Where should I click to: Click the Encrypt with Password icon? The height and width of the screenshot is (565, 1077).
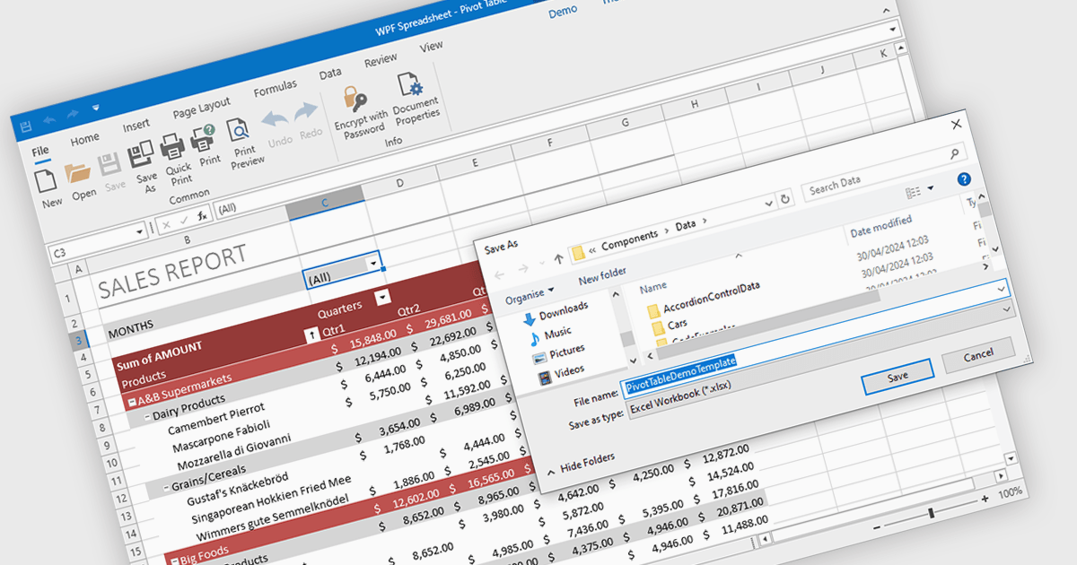click(x=355, y=99)
